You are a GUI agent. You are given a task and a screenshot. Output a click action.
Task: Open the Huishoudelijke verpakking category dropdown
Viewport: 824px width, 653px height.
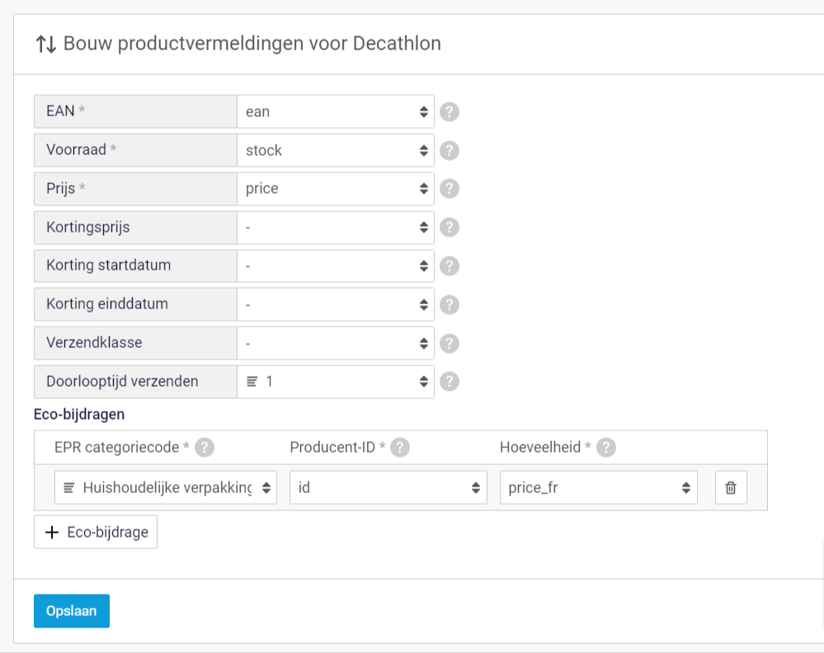166,487
